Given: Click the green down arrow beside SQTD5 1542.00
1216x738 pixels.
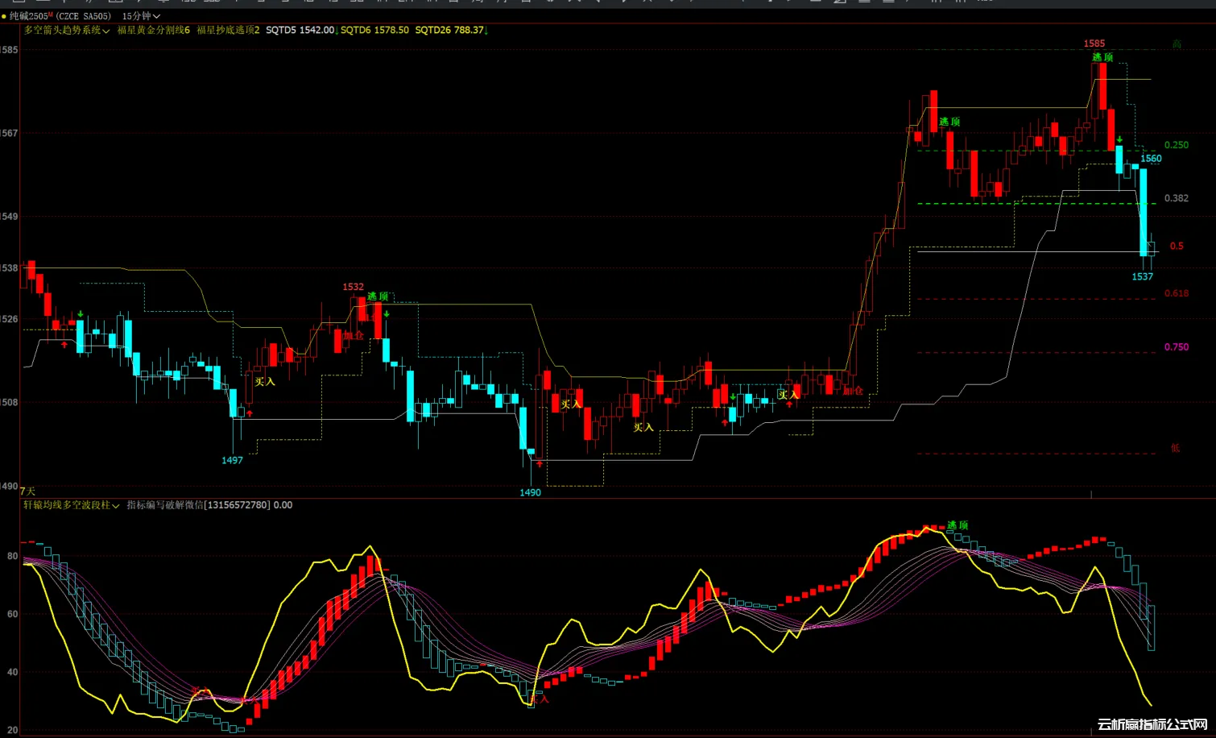Looking at the screenshot, I should click(337, 31).
